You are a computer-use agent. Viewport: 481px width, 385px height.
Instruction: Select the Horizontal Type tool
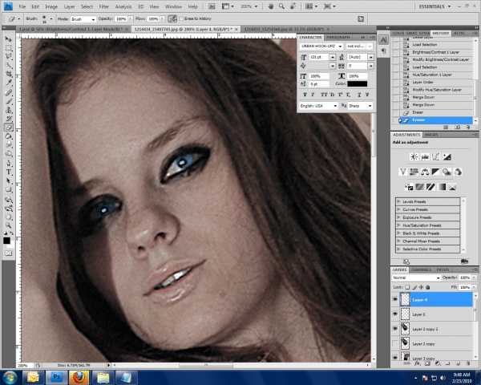pyautogui.click(x=9, y=172)
